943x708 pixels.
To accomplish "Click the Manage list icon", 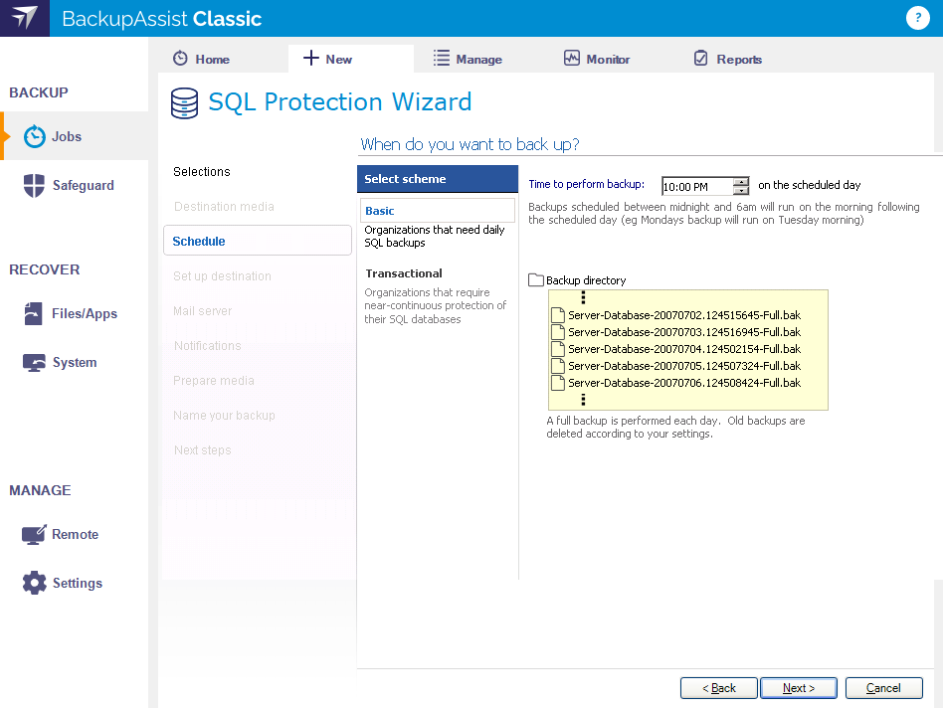I will [442, 58].
